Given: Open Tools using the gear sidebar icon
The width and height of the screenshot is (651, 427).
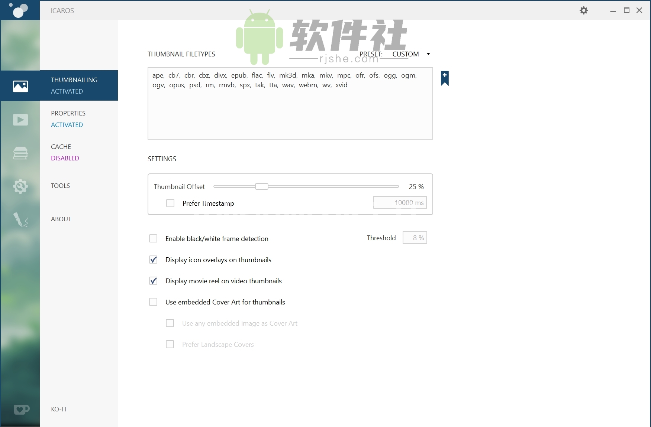Looking at the screenshot, I should point(20,187).
